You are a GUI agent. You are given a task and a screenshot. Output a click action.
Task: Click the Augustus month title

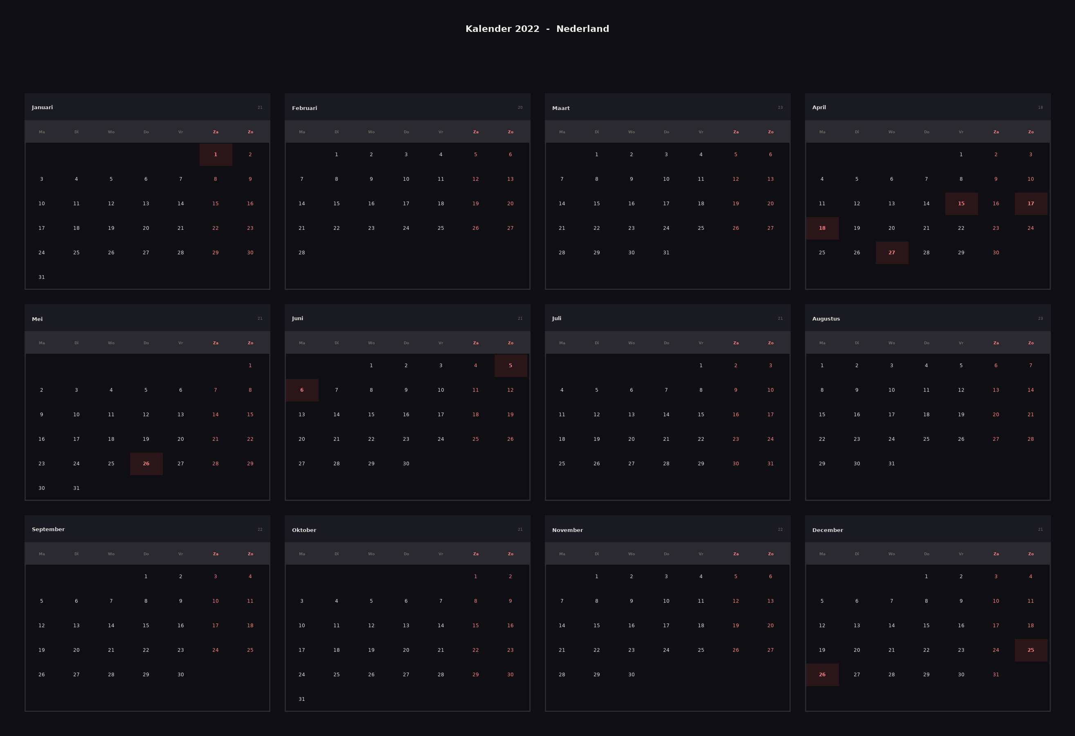coord(825,319)
